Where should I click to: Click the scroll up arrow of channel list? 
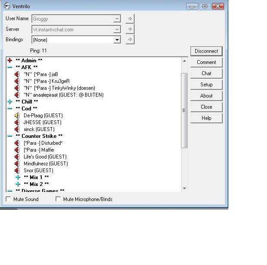coord(184,61)
